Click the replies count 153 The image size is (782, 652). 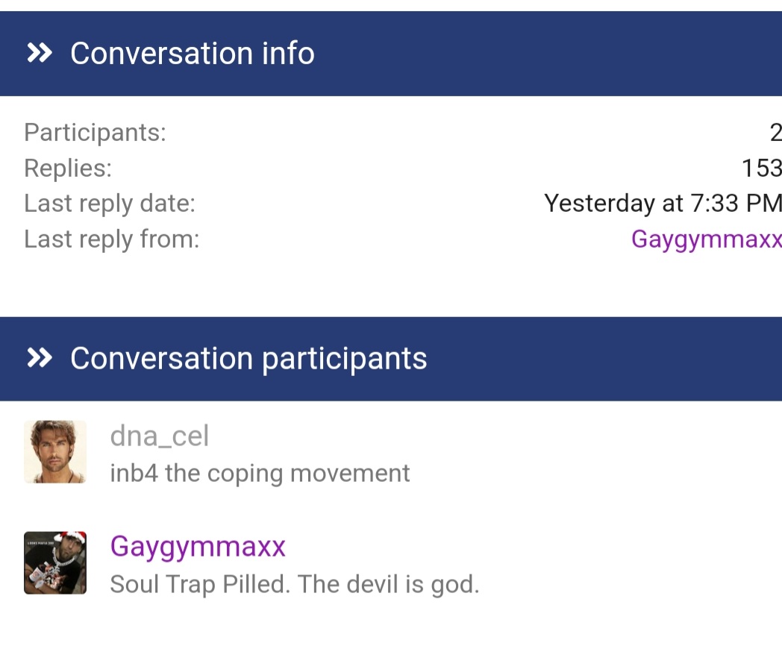(x=761, y=168)
